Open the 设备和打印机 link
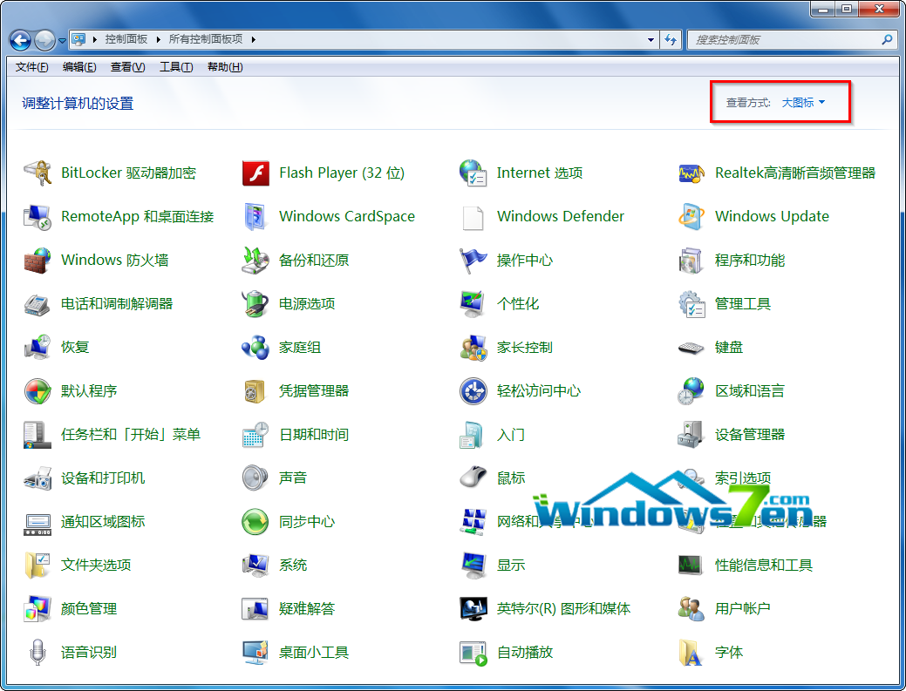The image size is (906, 691). [103, 478]
